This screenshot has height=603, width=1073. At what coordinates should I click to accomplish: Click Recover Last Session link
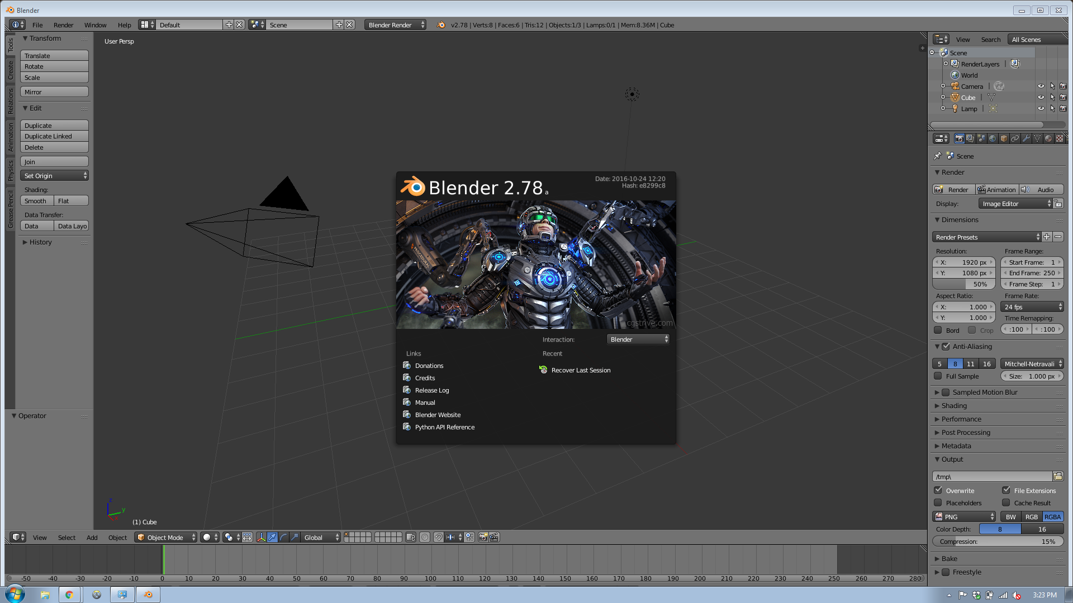pos(581,370)
